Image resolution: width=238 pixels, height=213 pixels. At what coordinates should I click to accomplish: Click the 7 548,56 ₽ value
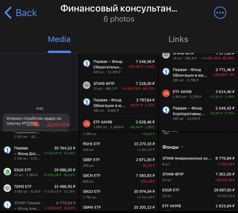point(145,62)
